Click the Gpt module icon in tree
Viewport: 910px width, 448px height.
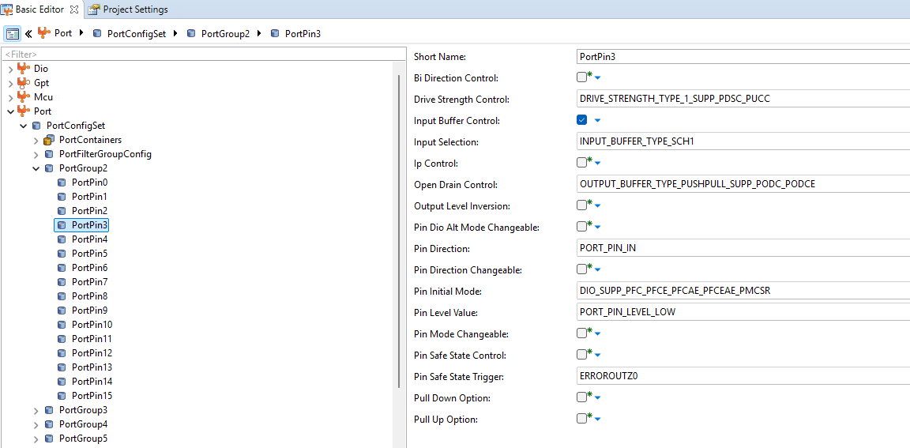click(24, 83)
